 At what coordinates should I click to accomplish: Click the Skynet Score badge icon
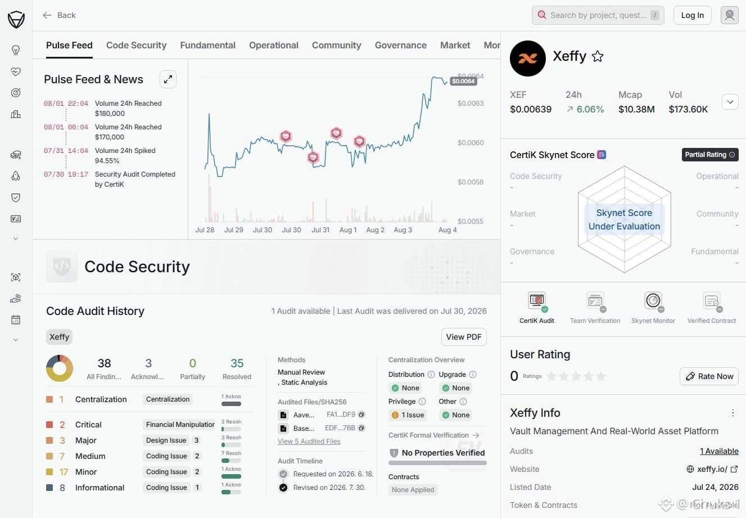pyautogui.click(x=602, y=155)
